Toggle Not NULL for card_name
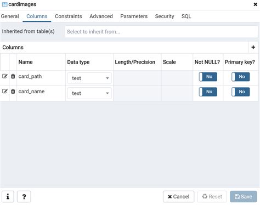Image resolution: width=260 pixels, height=205 pixels. click(x=208, y=92)
